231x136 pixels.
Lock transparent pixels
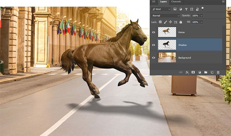[160, 22]
